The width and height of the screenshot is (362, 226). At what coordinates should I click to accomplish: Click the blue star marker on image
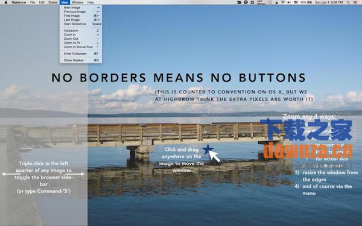(208, 149)
